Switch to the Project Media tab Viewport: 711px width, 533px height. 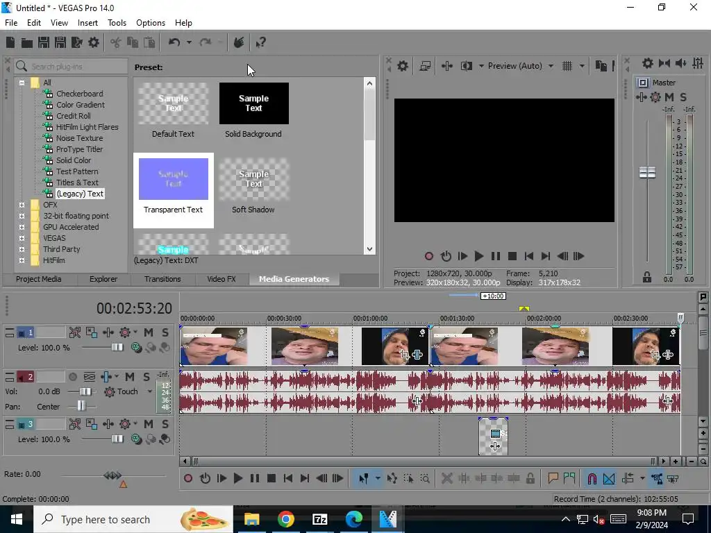(39, 279)
